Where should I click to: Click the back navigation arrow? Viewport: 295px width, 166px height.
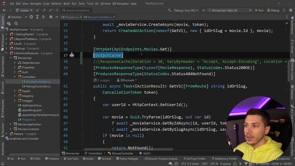coord(4,10)
